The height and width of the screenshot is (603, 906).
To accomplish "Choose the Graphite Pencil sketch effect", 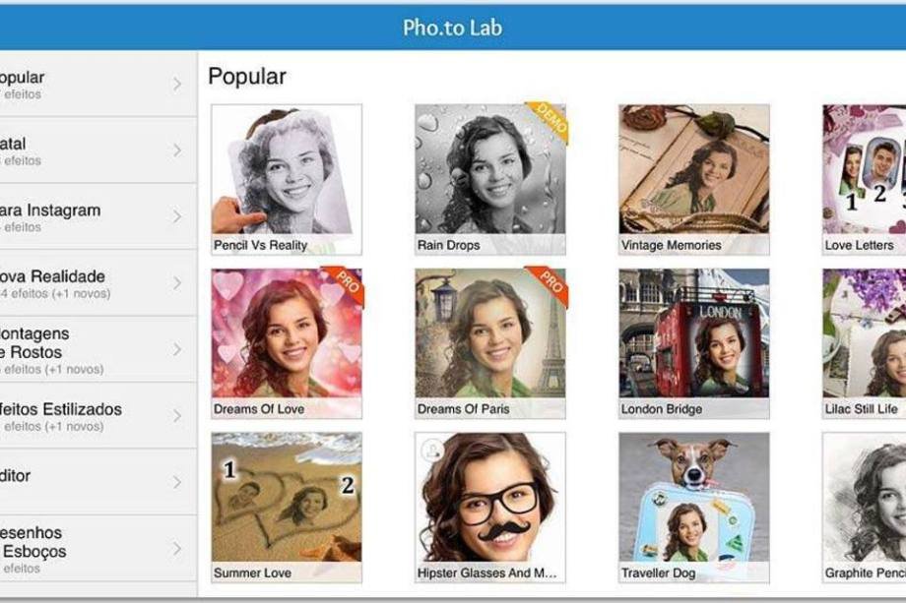I will click(x=865, y=508).
